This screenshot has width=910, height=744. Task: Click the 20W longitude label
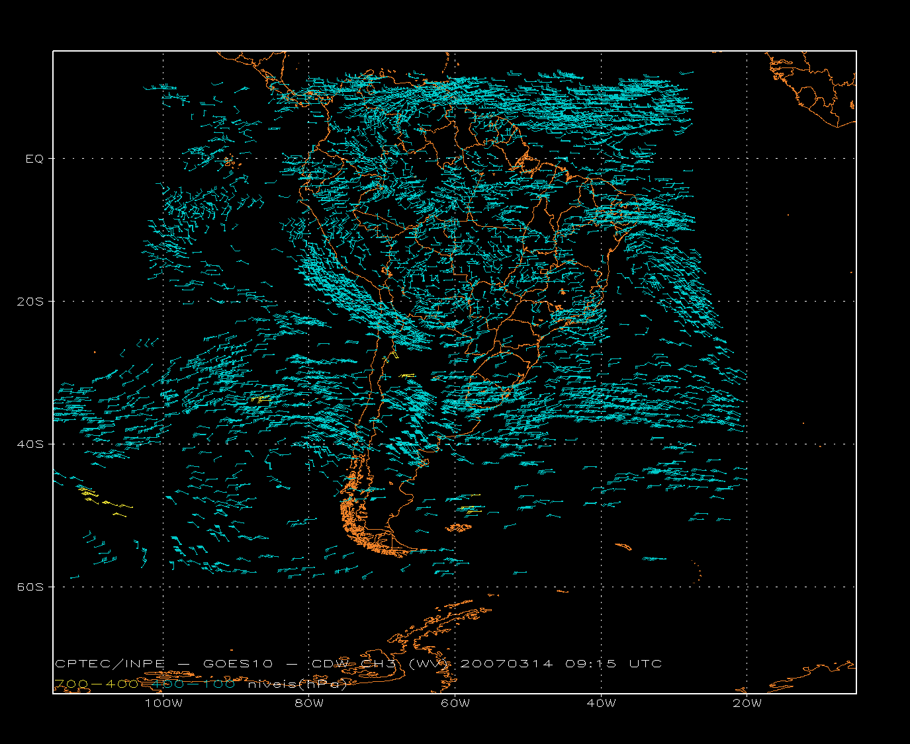[747, 704]
